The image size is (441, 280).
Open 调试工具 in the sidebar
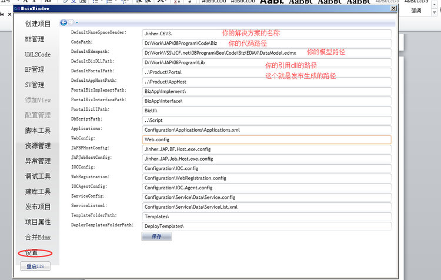tap(38, 176)
